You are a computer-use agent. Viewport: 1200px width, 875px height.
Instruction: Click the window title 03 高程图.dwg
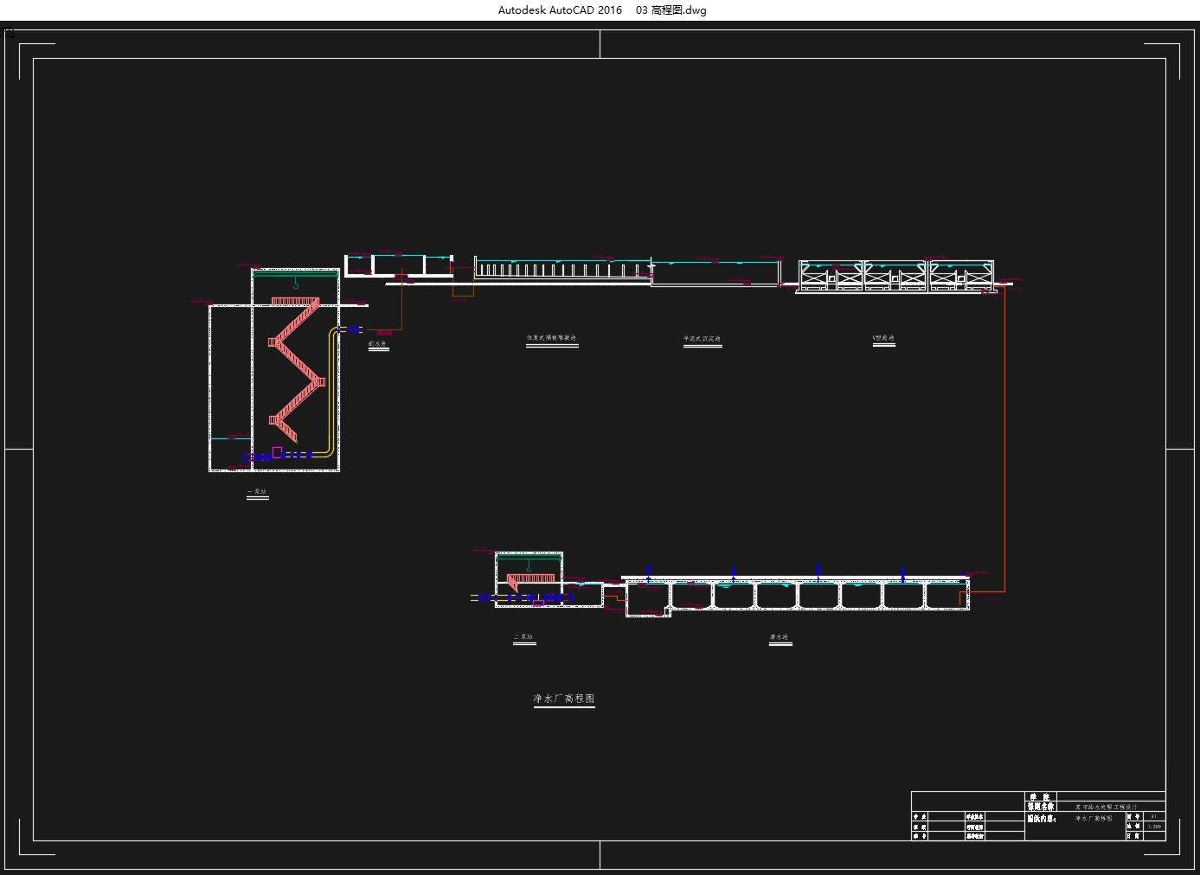671,10
